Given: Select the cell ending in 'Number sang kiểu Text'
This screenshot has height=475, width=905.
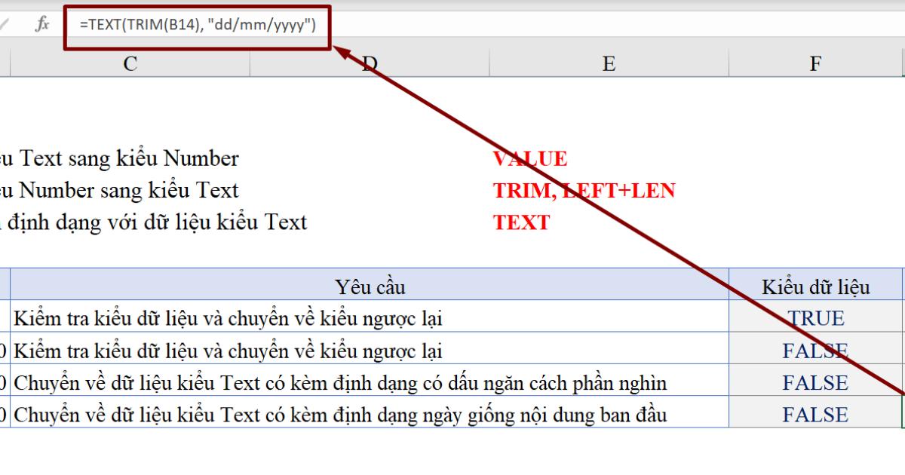Looking at the screenshot, I should pyautogui.click(x=121, y=191).
